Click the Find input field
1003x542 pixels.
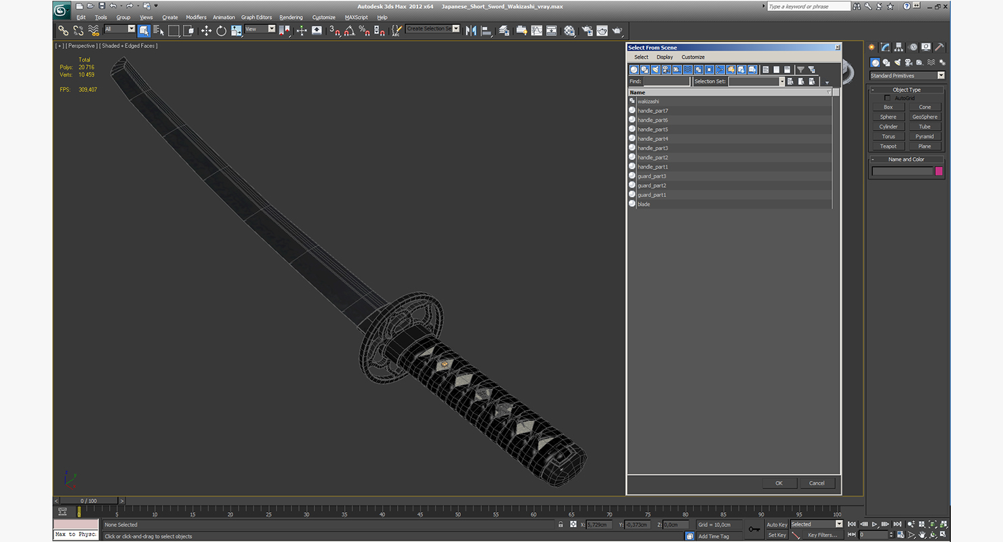[x=667, y=81]
